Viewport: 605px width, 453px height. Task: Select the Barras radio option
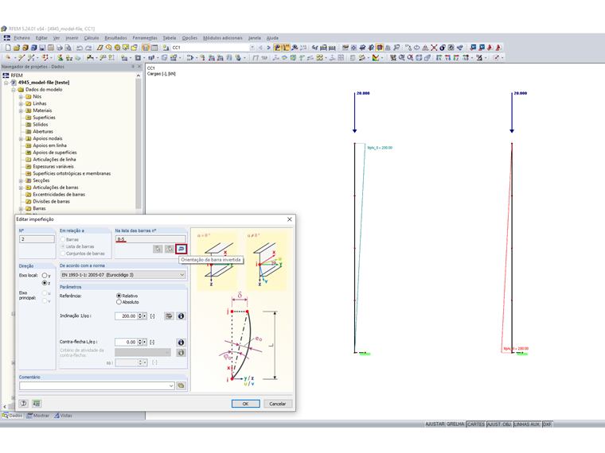pyautogui.click(x=63, y=239)
